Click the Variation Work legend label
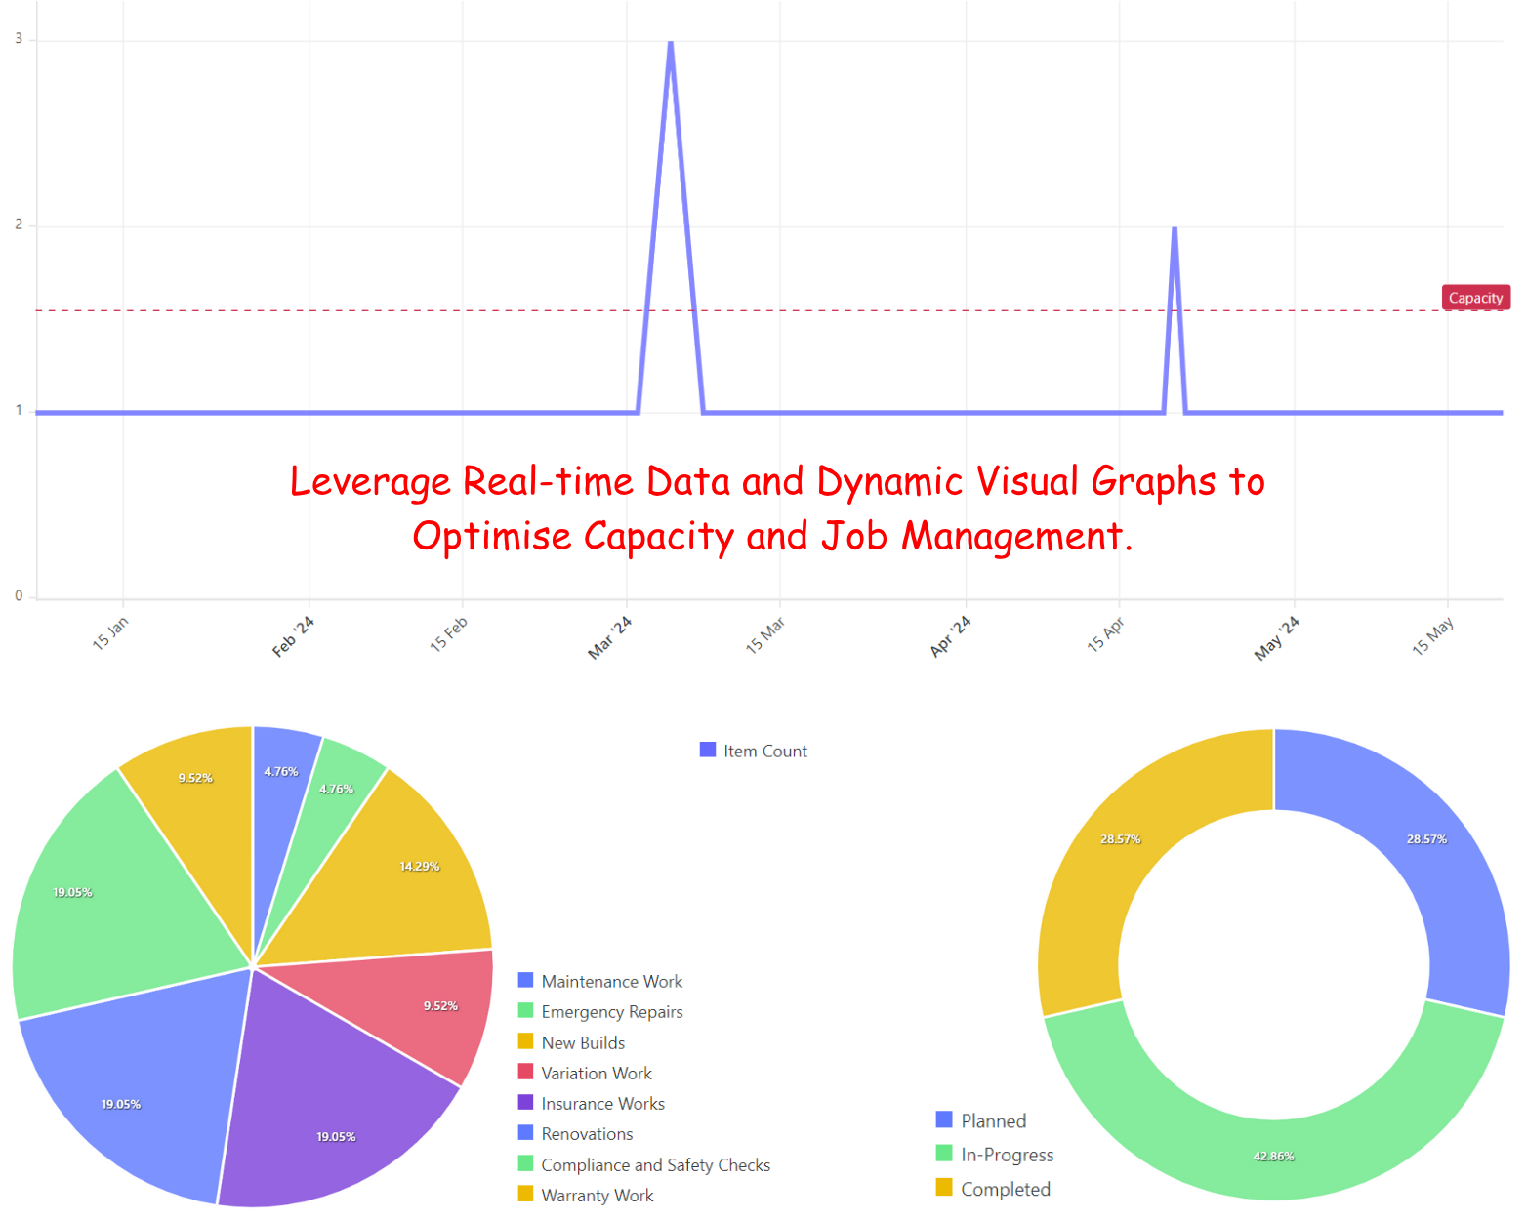Screen dimensions: 1526x1220 [x=596, y=1073]
